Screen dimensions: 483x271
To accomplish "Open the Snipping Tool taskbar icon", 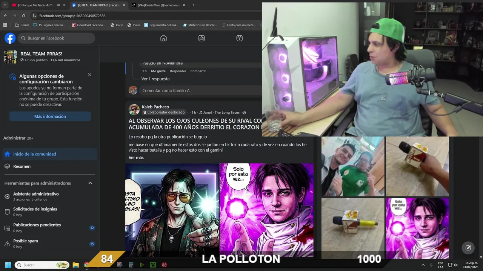I will (120, 265).
